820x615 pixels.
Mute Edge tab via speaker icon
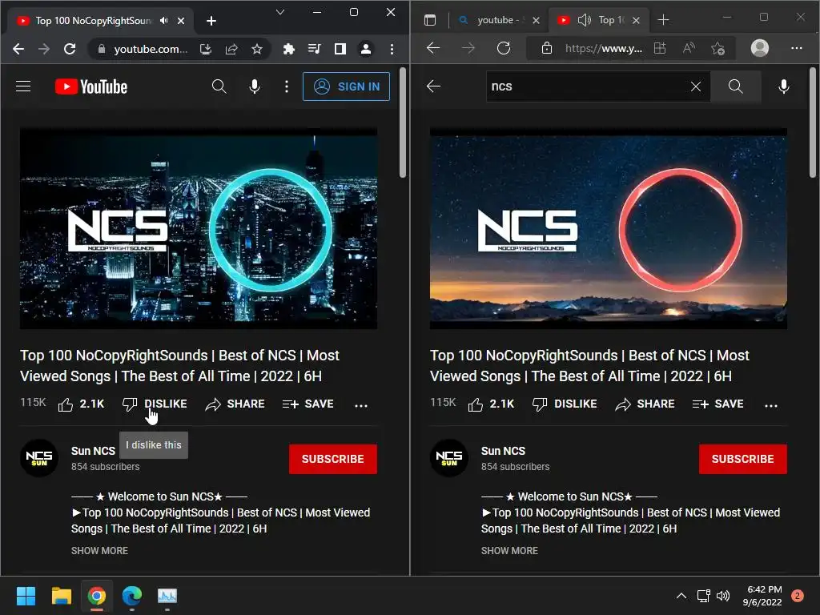point(584,20)
